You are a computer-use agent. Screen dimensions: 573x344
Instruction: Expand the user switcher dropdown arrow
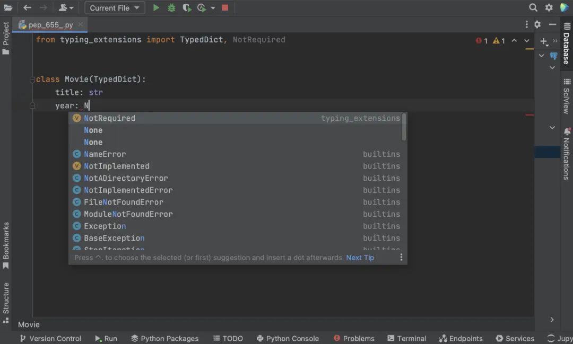[x=72, y=7]
